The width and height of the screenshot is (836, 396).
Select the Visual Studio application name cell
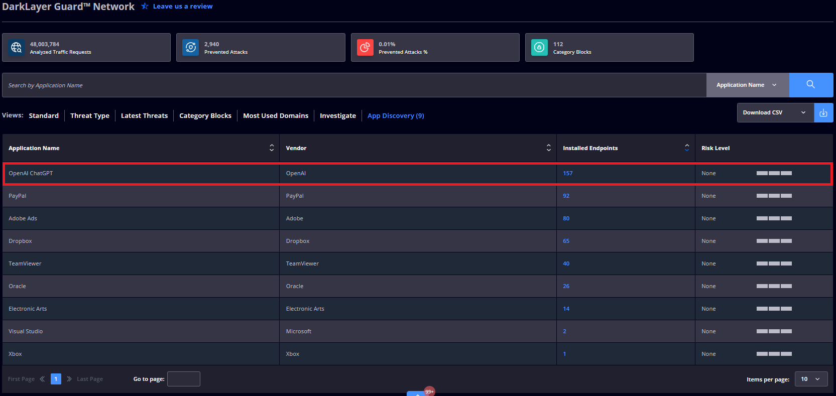pyautogui.click(x=141, y=331)
